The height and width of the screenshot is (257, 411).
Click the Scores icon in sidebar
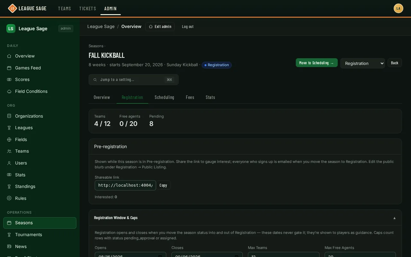click(9, 79)
